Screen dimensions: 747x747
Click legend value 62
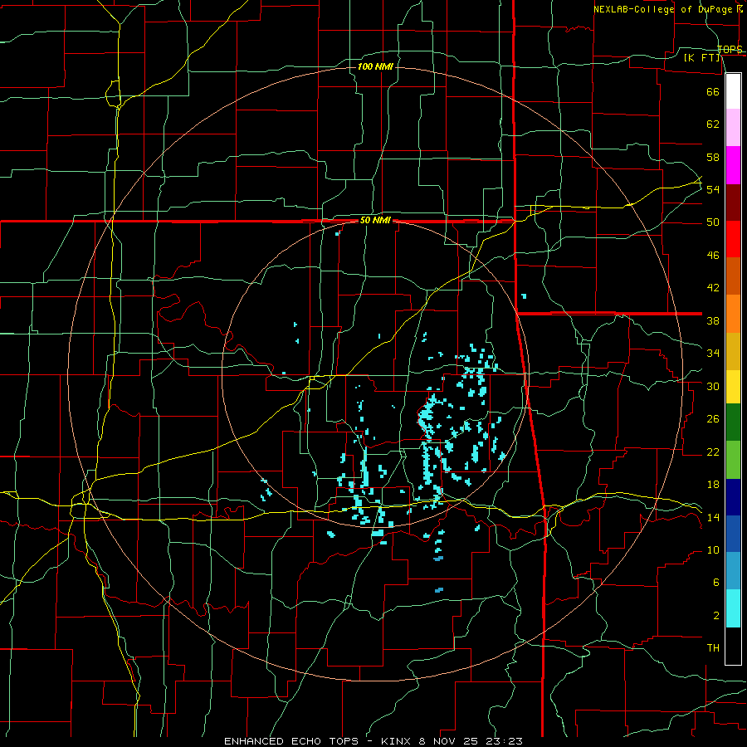coord(713,124)
